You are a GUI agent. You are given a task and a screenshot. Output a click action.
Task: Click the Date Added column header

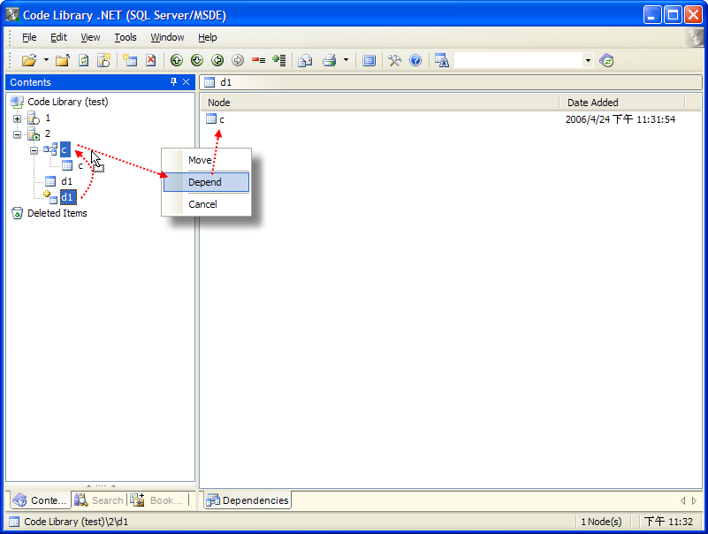click(x=622, y=103)
